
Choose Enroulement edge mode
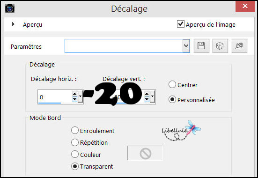pyautogui.click(x=75, y=130)
